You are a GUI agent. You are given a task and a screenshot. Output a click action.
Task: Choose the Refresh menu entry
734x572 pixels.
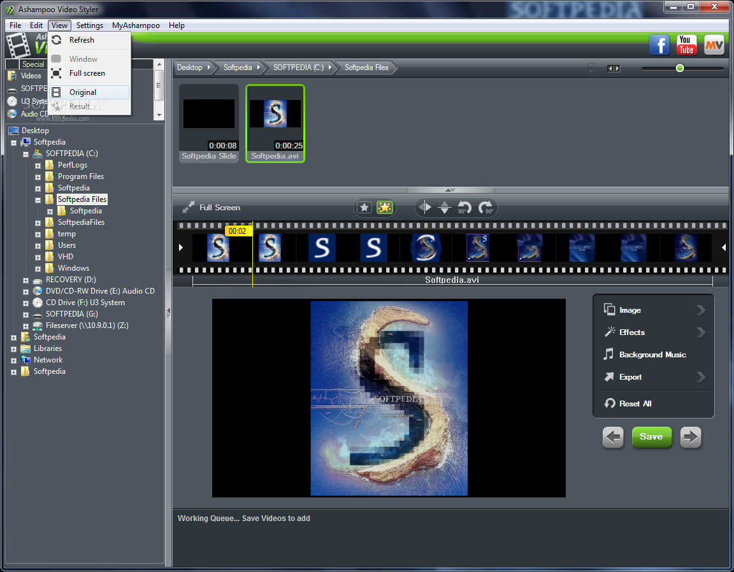[x=89, y=40]
